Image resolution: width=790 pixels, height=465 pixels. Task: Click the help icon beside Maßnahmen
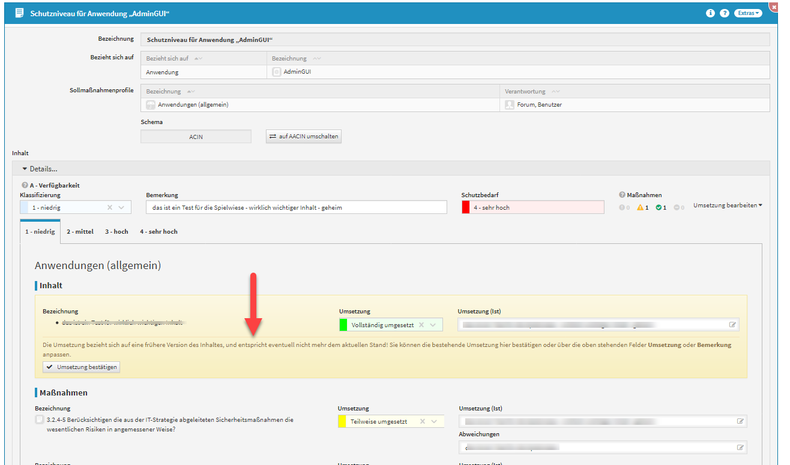[622, 195]
